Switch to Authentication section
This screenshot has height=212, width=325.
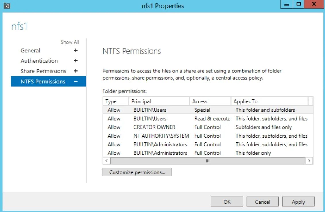tap(39, 61)
